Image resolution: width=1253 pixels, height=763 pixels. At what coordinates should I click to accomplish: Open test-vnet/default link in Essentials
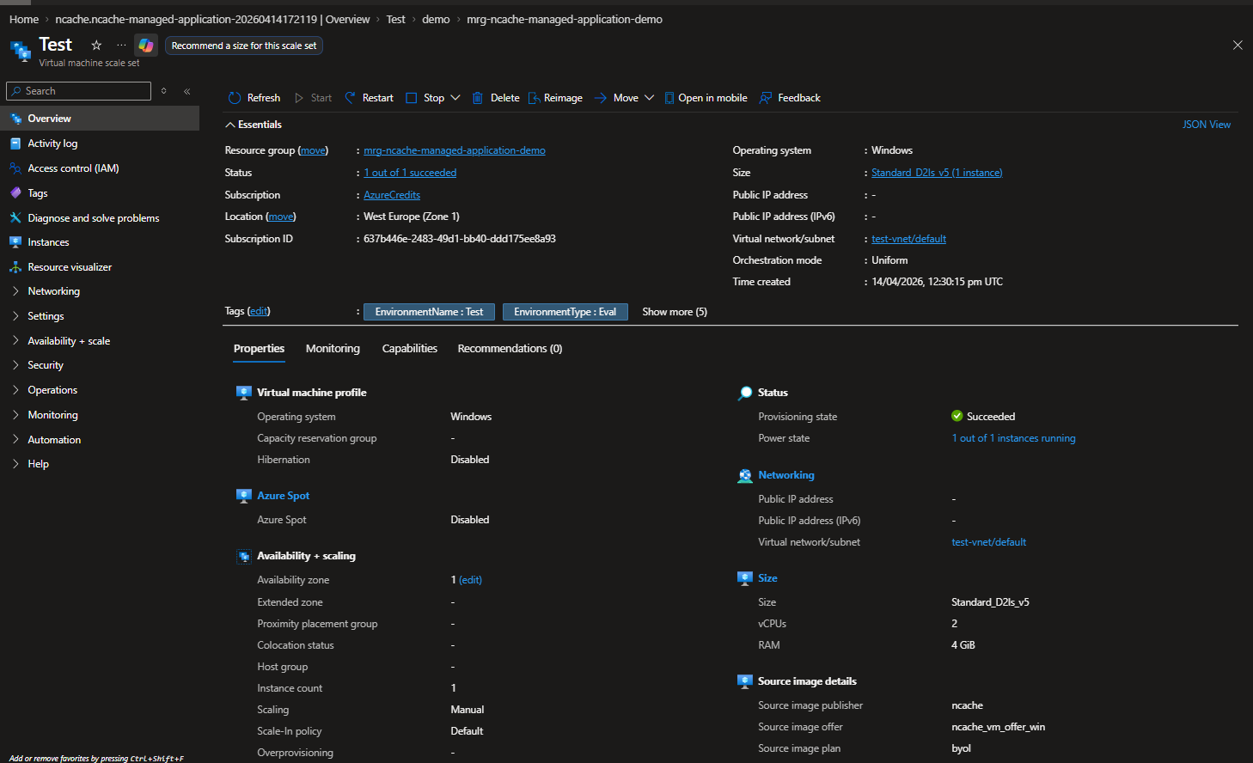click(908, 239)
